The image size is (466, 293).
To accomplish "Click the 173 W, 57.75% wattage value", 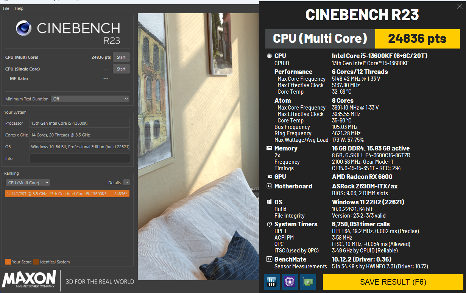I will (x=348, y=140).
